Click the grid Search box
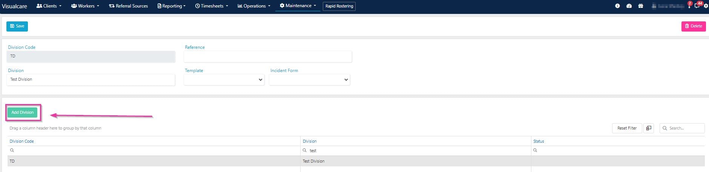The height and width of the screenshot is (172, 709). click(x=682, y=128)
